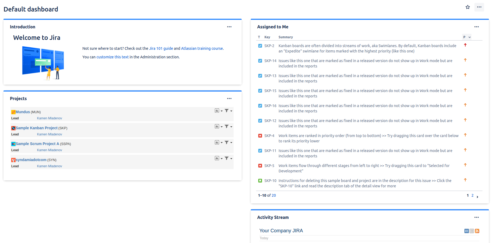Click Sample Kanban Project avatar icon

[13, 128]
